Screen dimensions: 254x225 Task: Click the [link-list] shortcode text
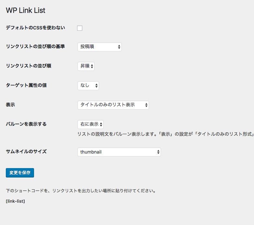(x=16, y=201)
